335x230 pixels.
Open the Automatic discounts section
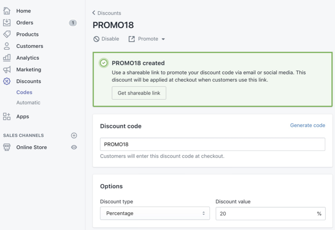(x=28, y=102)
